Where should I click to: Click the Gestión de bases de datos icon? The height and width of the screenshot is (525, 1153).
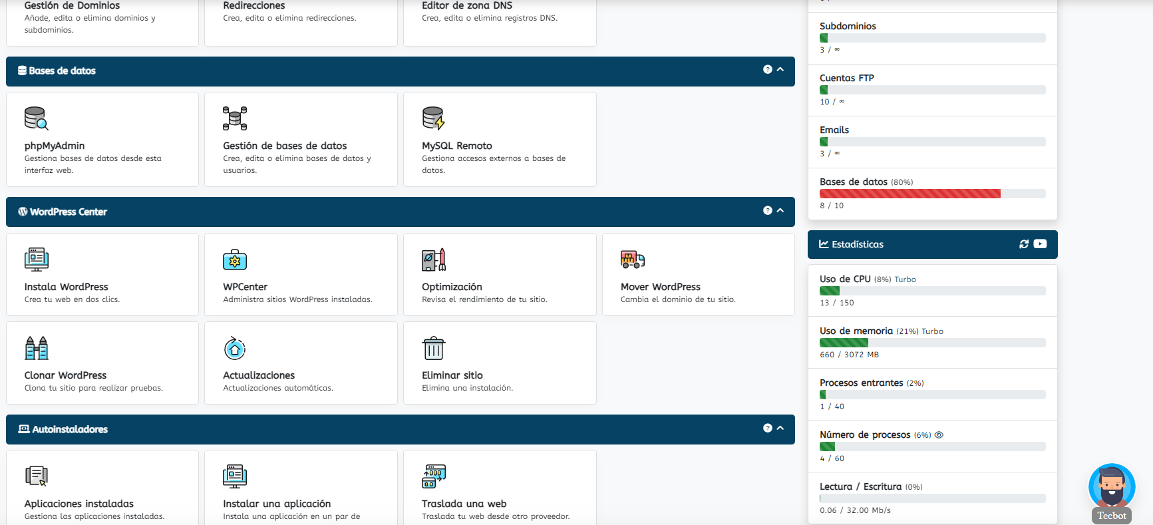(235, 118)
